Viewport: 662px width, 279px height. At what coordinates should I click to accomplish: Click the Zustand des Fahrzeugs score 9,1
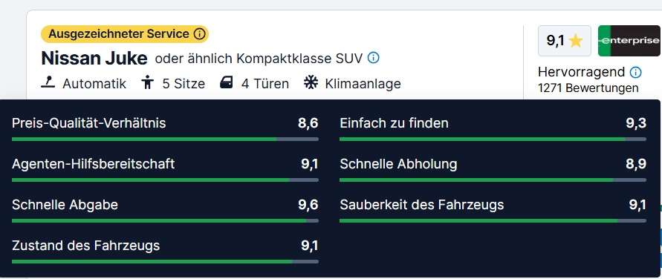coord(310,246)
